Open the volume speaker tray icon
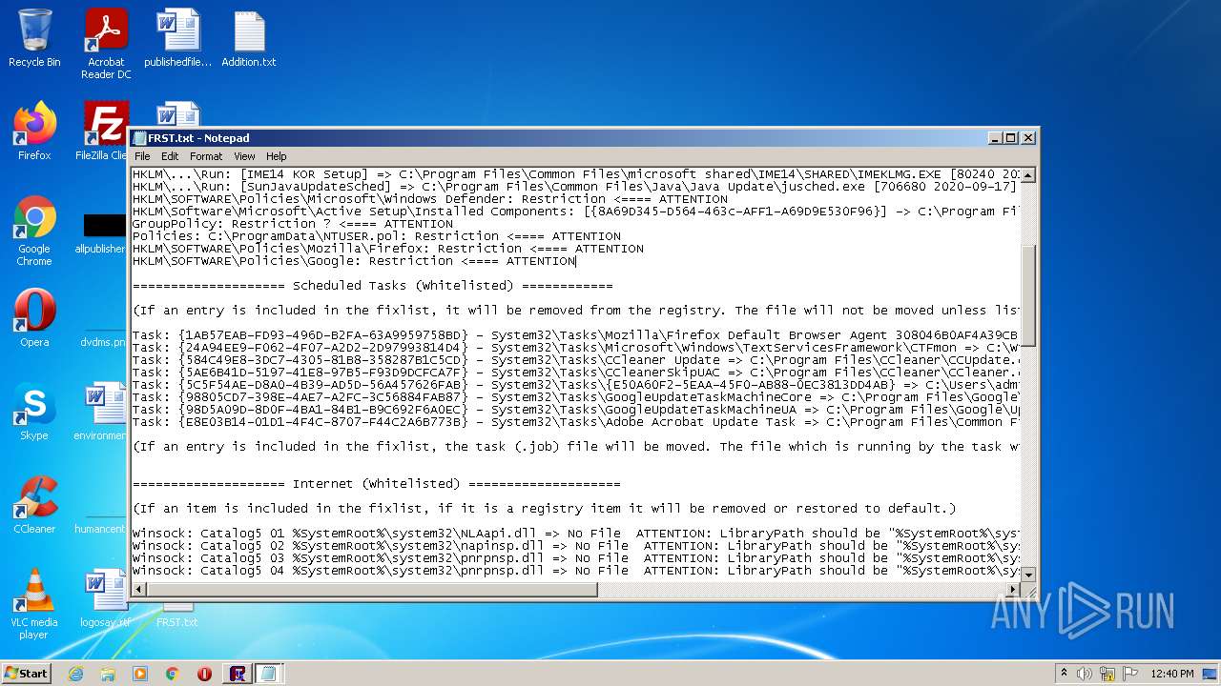Viewport: 1221px width, 686px height. [x=1085, y=674]
